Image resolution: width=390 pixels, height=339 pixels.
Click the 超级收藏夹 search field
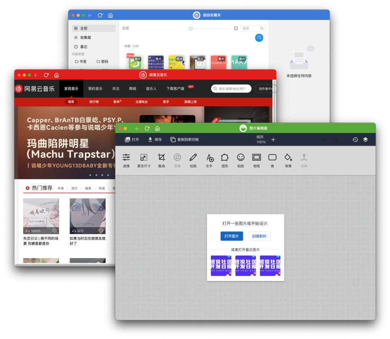point(253,28)
